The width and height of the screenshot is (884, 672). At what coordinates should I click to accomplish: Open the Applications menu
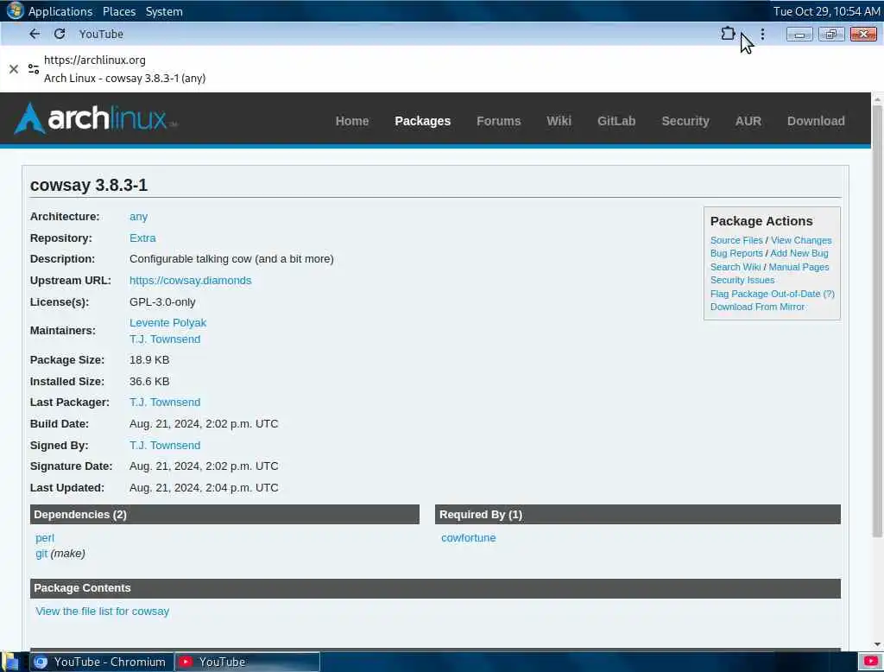[60, 11]
